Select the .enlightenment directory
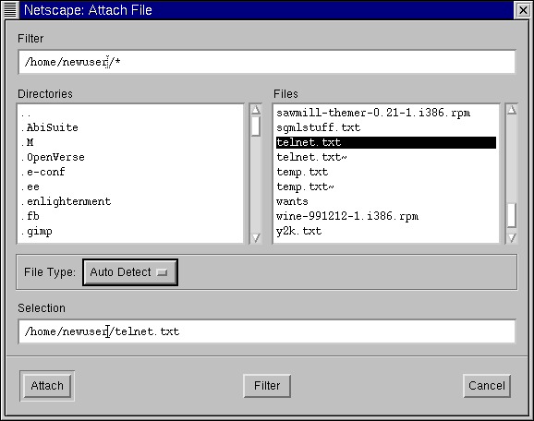 pyautogui.click(x=67, y=201)
